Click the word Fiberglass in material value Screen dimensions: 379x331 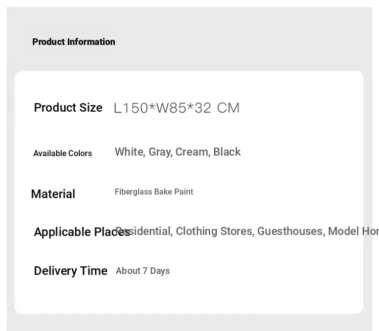point(133,192)
